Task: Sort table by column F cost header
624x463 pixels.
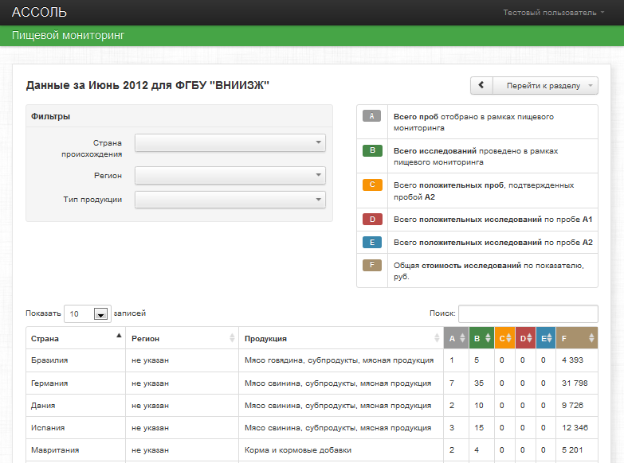Action: click(576, 338)
